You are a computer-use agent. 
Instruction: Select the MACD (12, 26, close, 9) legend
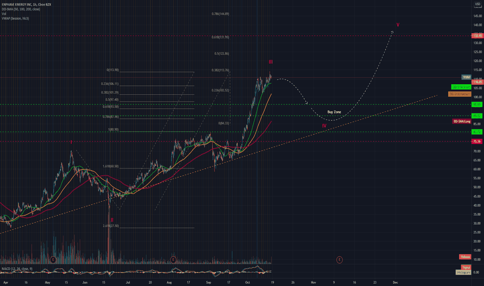tap(17, 269)
